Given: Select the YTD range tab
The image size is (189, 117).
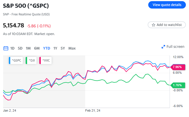Looking at the screenshot, I should pyautogui.click(x=46, y=48).
